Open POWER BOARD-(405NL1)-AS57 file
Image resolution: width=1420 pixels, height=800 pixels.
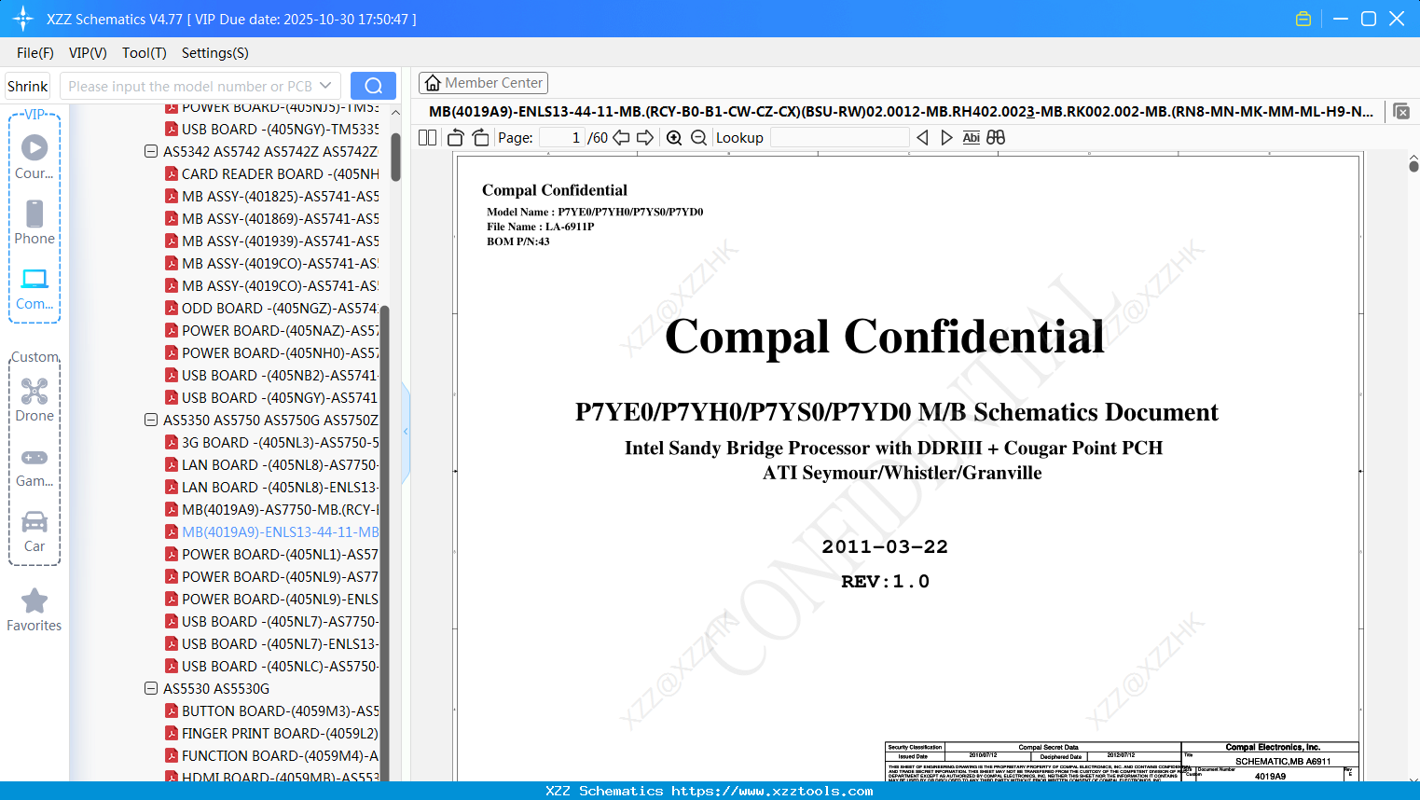[272, 554]
